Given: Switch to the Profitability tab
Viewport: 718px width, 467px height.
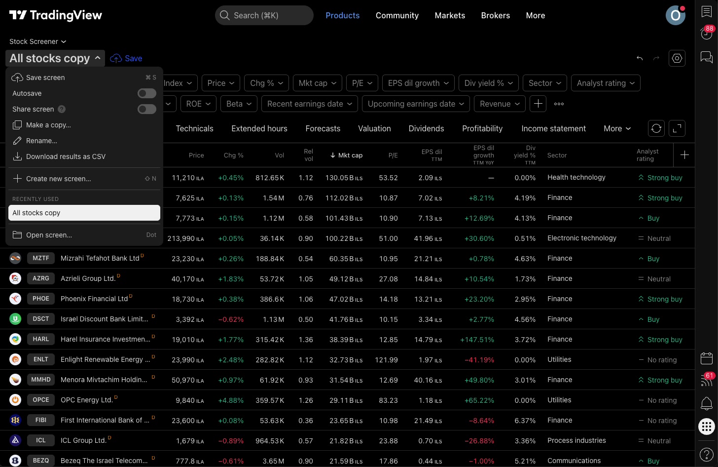Looking at the screenshot, I should tap(482, 128).
